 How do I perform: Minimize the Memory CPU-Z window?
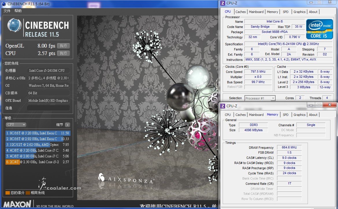(x=311, y=105)
